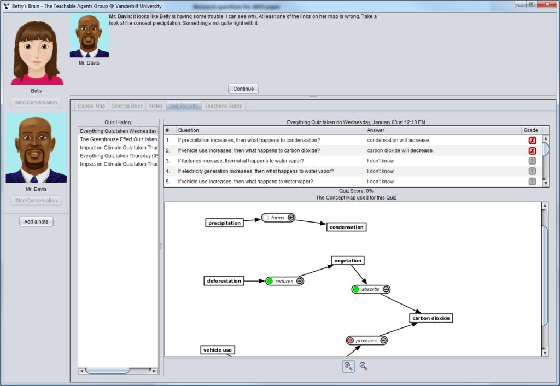Viewport: 560px width, 386px height.
Task: Click gray question-mark grade for question 3
Action: pyautogui.click(x=532, y=161)
